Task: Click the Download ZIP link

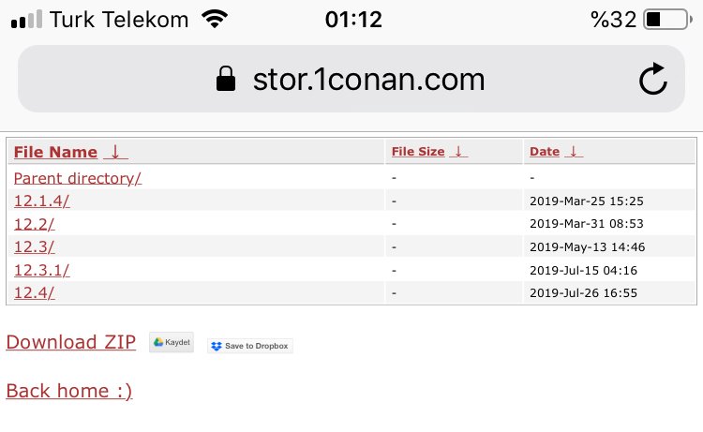Action: point(70,342)
